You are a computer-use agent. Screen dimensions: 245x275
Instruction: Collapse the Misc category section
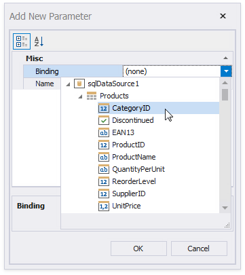(225, 58)
